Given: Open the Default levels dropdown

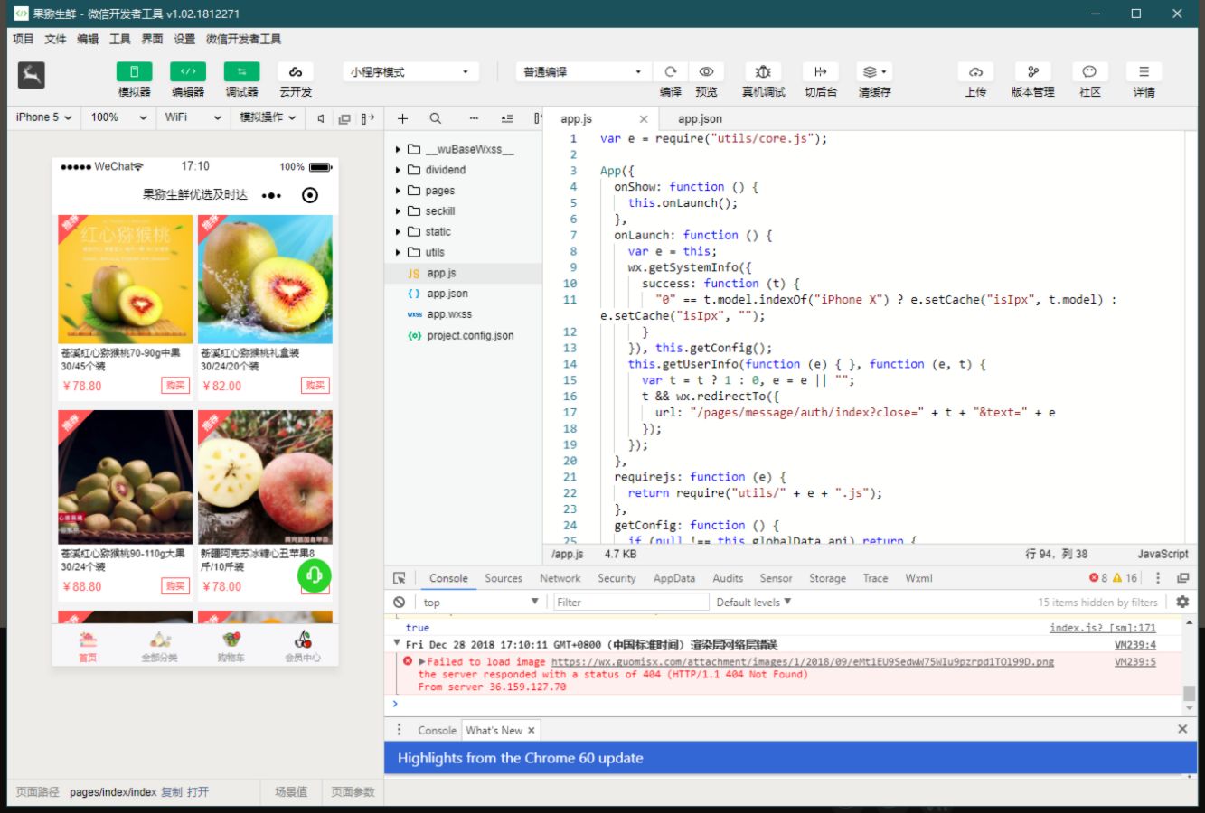Looking at the screenshot, I should tap(754, 602).
